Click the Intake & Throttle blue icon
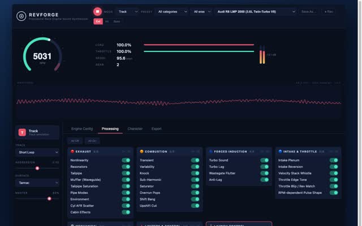This screenshot has height=226, width=362. click(280, 151)
